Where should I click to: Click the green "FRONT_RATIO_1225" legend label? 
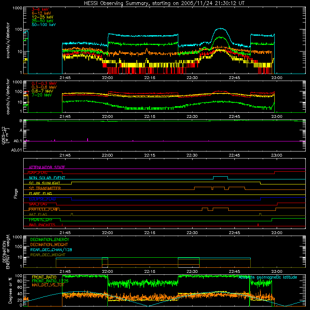click(x=50, y=281)
